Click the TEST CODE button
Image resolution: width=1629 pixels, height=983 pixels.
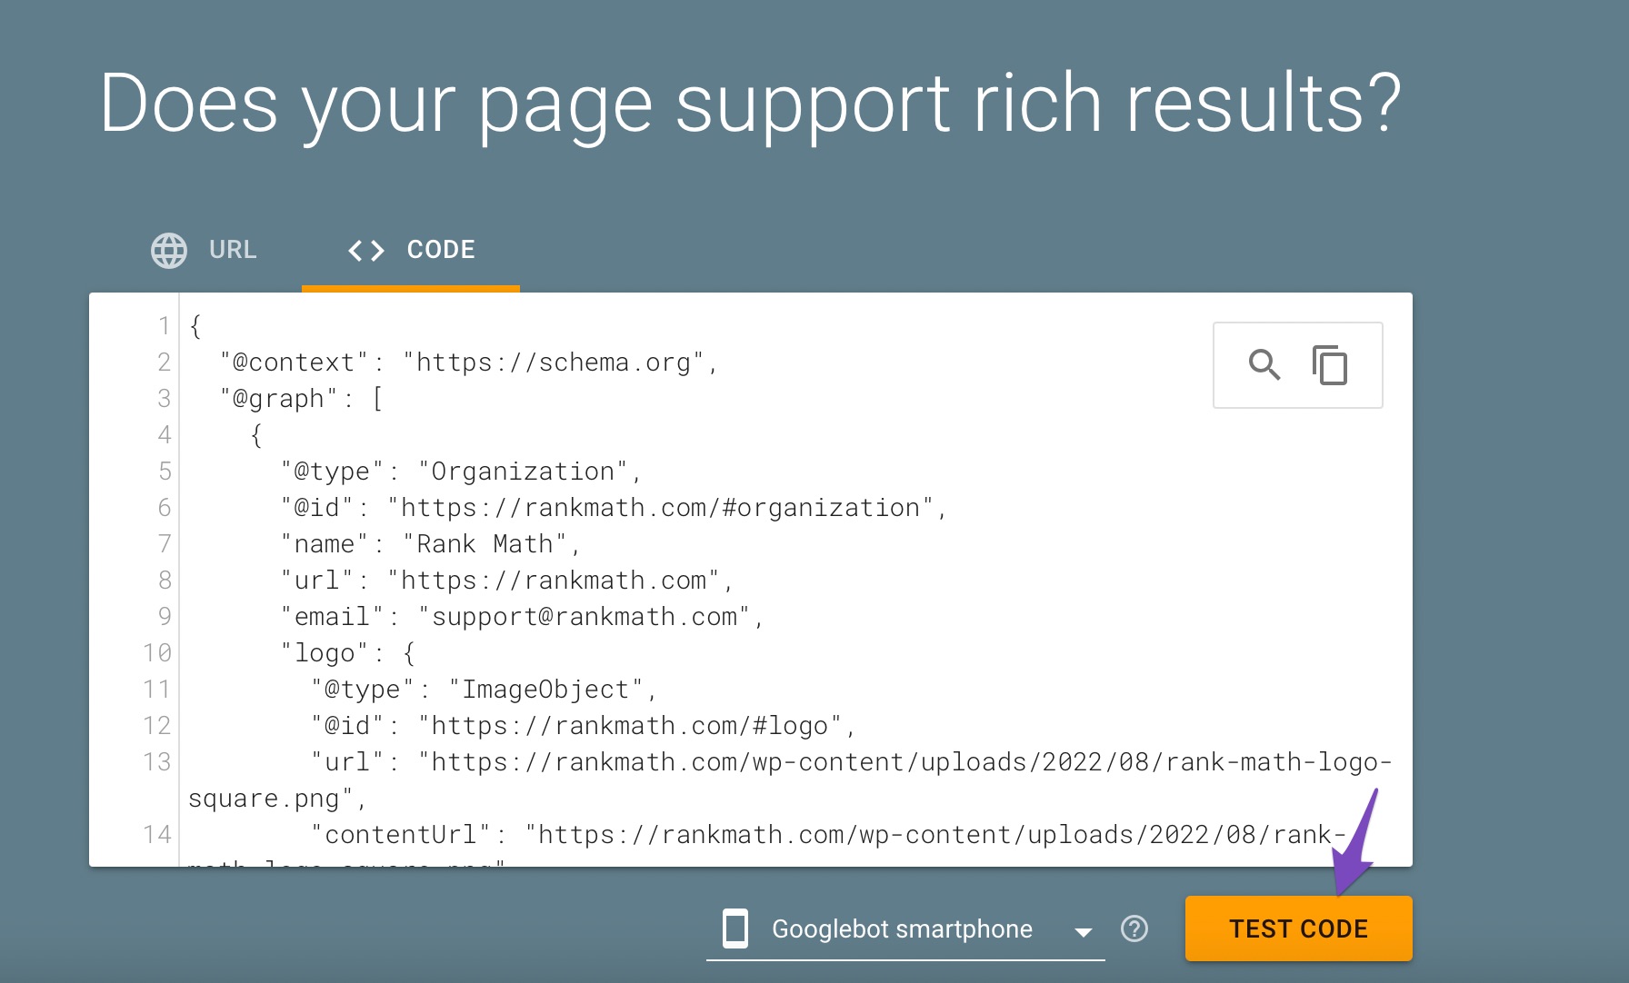click(x=1298, y=928)
